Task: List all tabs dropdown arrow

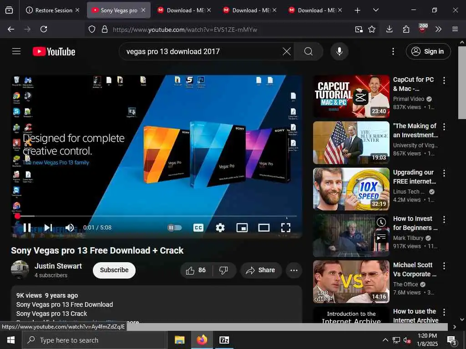Action: (375, 10)
